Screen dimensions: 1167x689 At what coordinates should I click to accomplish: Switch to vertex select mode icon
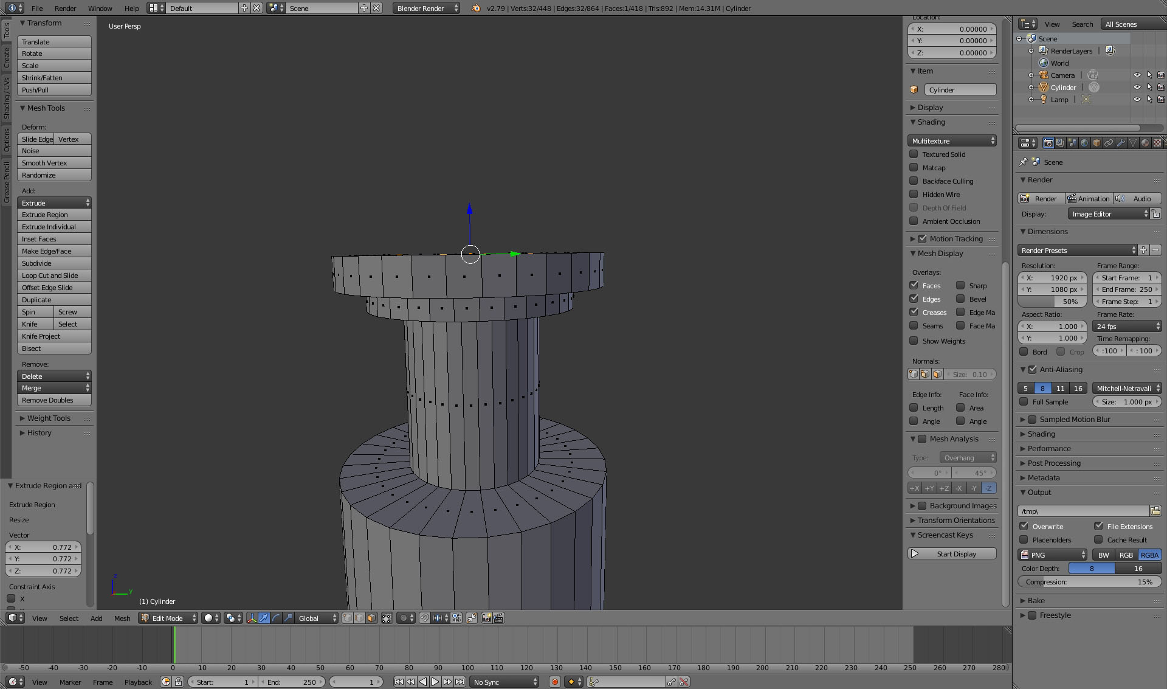[347, 618]
